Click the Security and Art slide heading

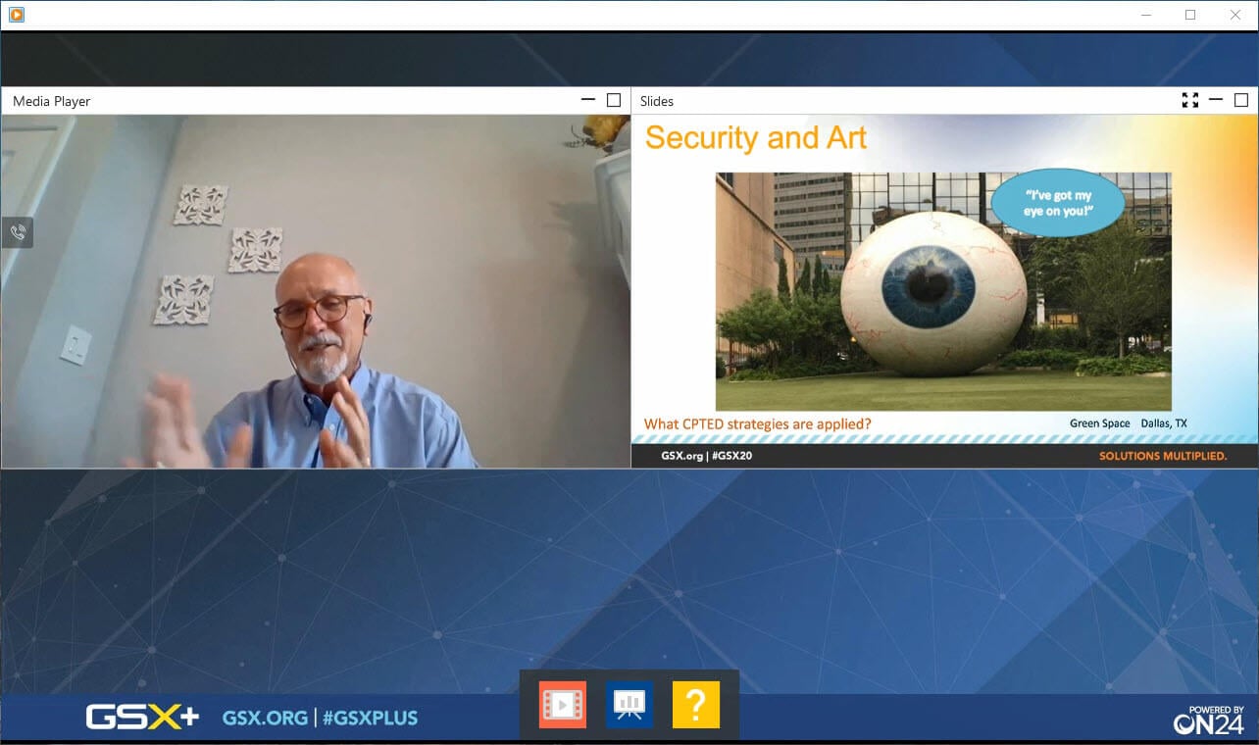click(756, 138)
